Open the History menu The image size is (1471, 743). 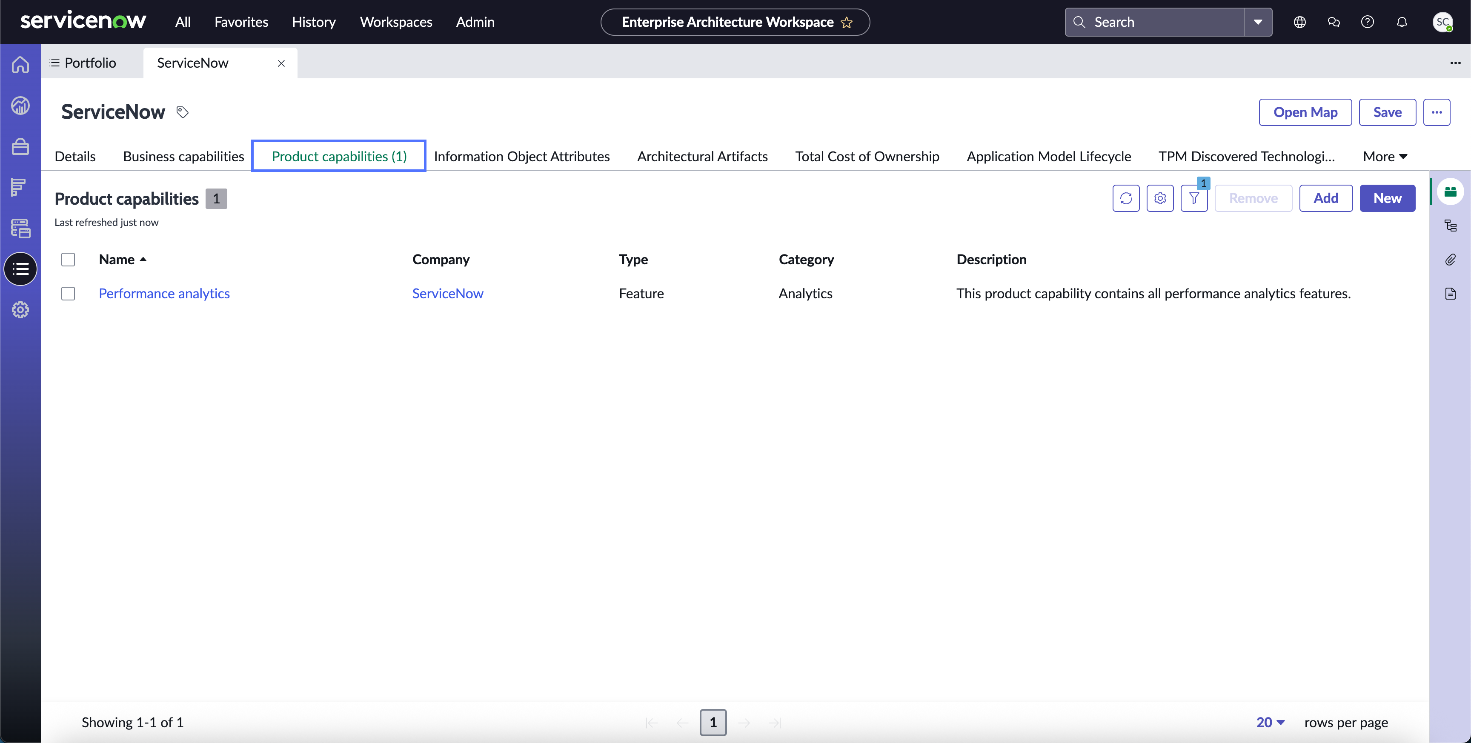point(314,22)
